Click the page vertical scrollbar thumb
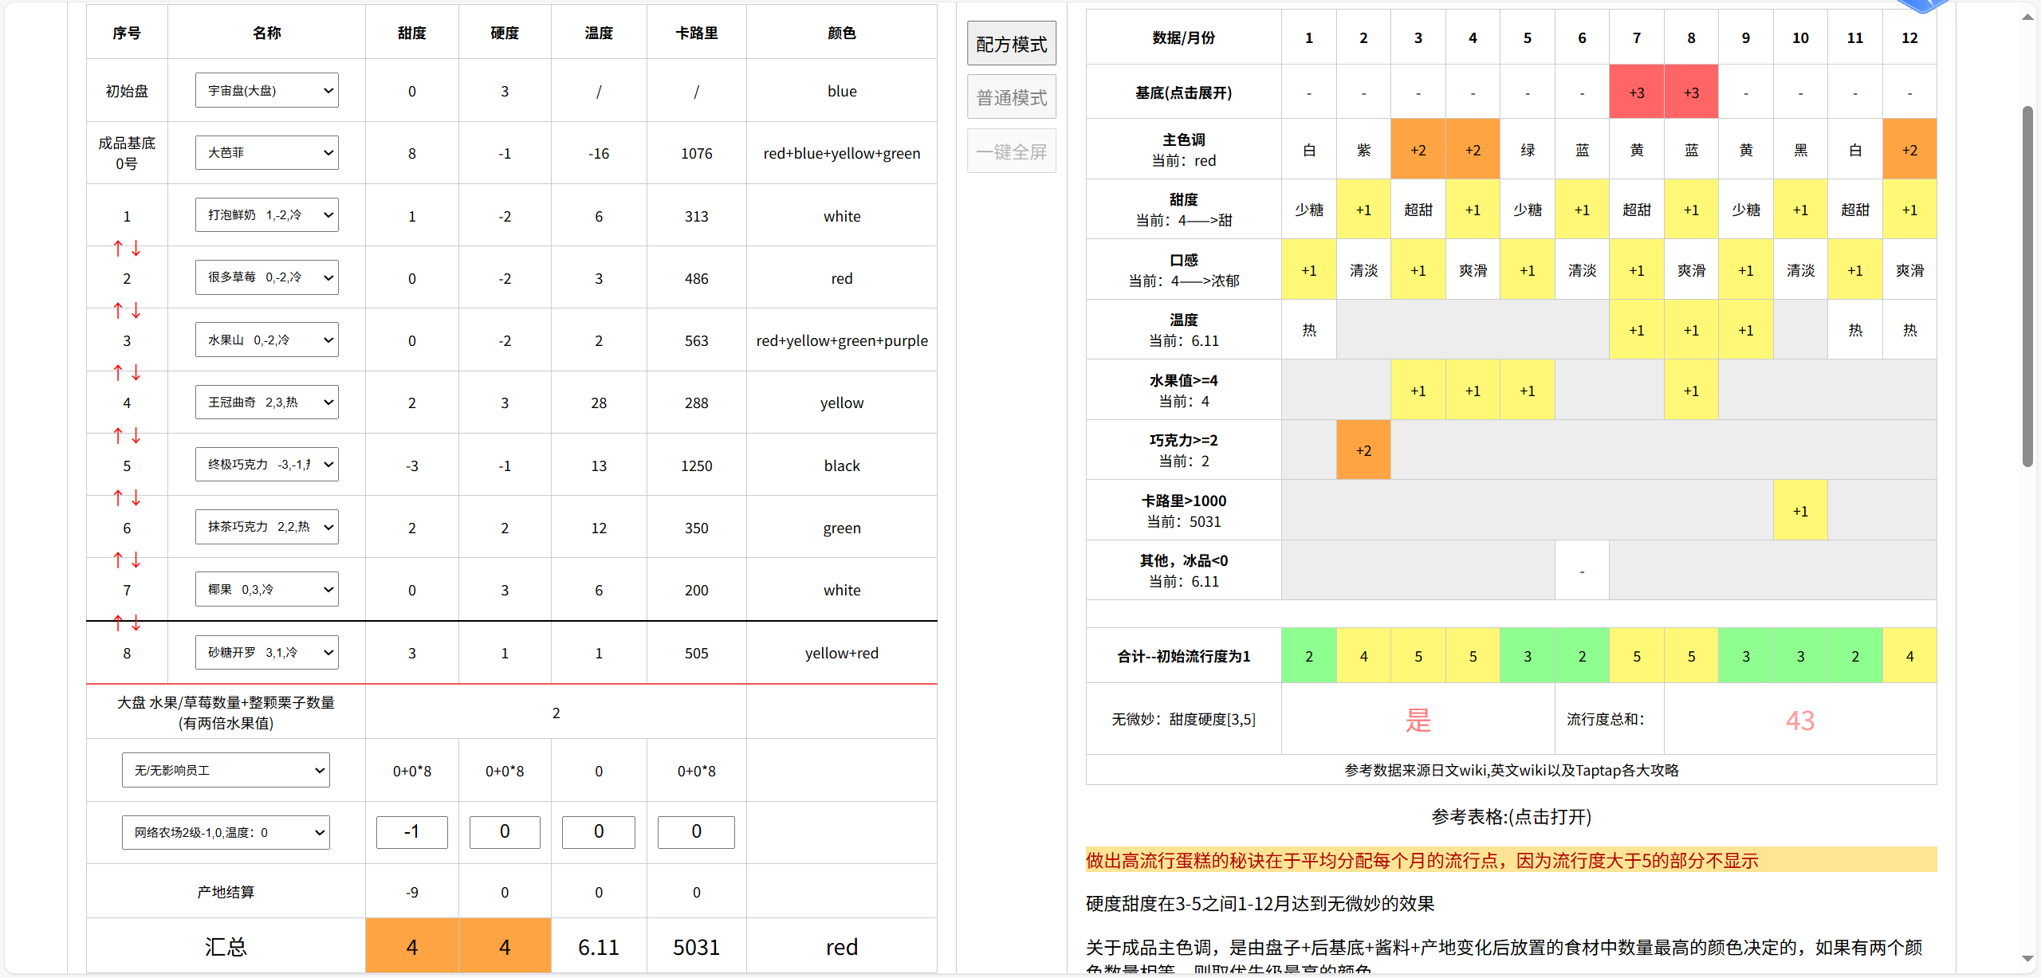Viewport: 2041px width, 978px height. point(2027,285)
